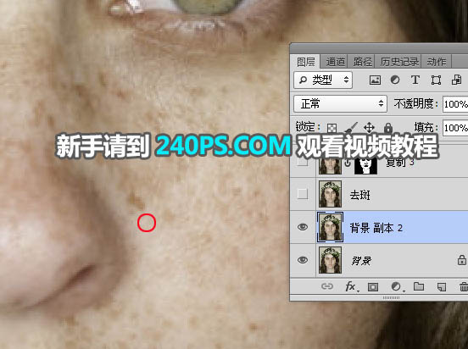The height and width of the screenshot is (349, 468).
Task: Open the 动作 tab
Action: pyautogui.click(x=437, y=62)
